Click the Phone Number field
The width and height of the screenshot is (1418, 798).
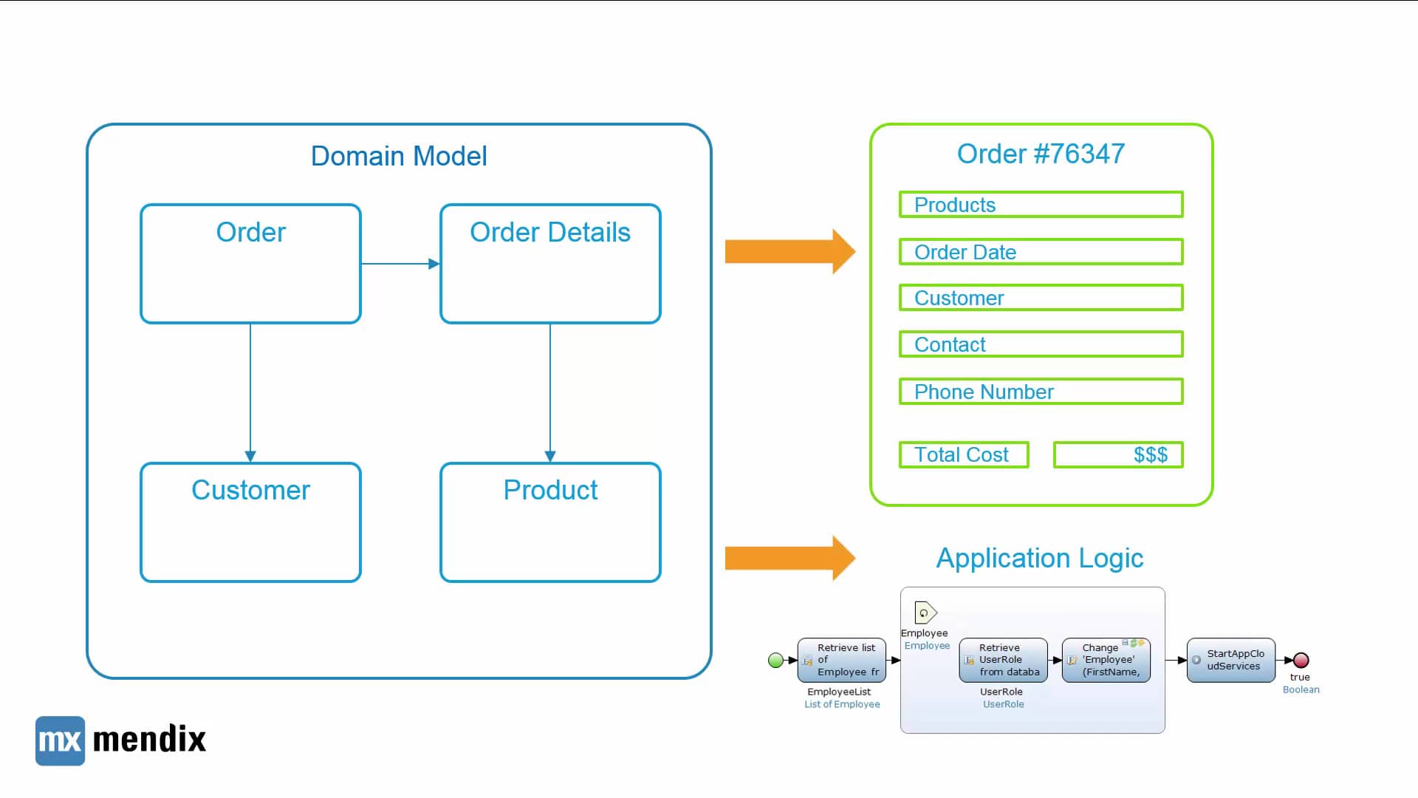point(1041,392)
